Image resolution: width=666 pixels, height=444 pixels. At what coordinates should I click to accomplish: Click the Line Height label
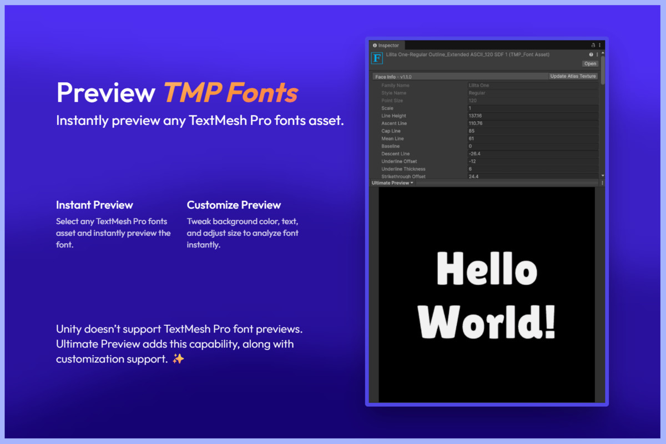tap(393, 116)
